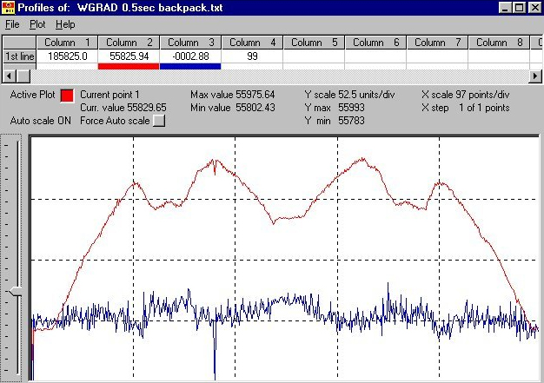This screenshot has height=383, width=544.
Task: Click the application icon in the title bar
Action: 9,7
